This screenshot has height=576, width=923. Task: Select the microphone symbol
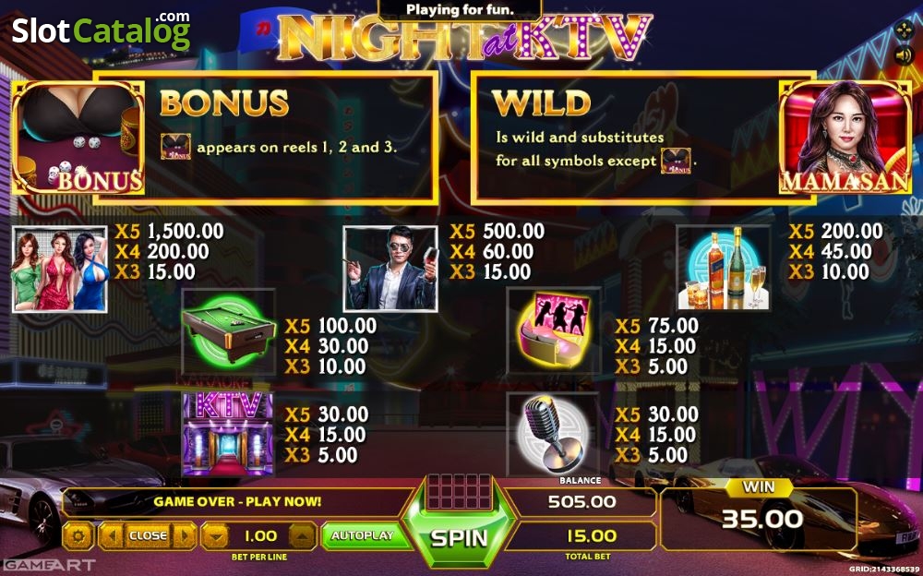[x=552, y=436]
